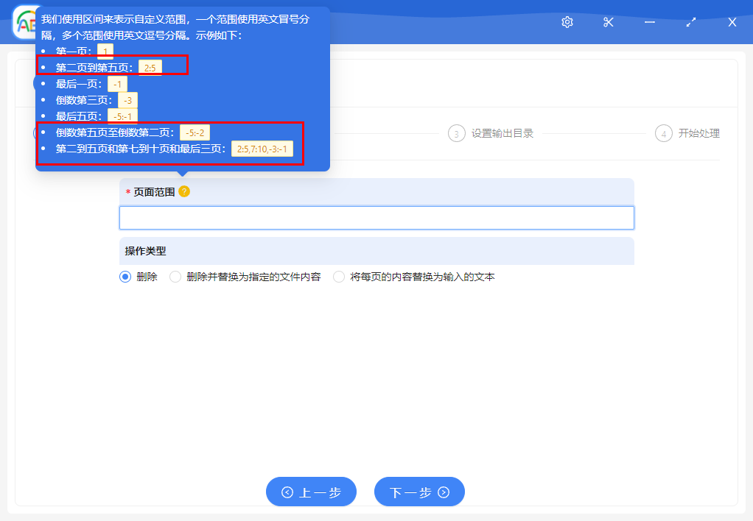This screenshot has height=521, width=753.
Task: Click the scissors tool icon in title bar
Action: click(608, 22)
